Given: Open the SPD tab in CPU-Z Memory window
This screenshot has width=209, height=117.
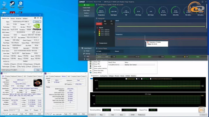Looking at the screenshot, I should pyautogui.click(x=69, y=77).
